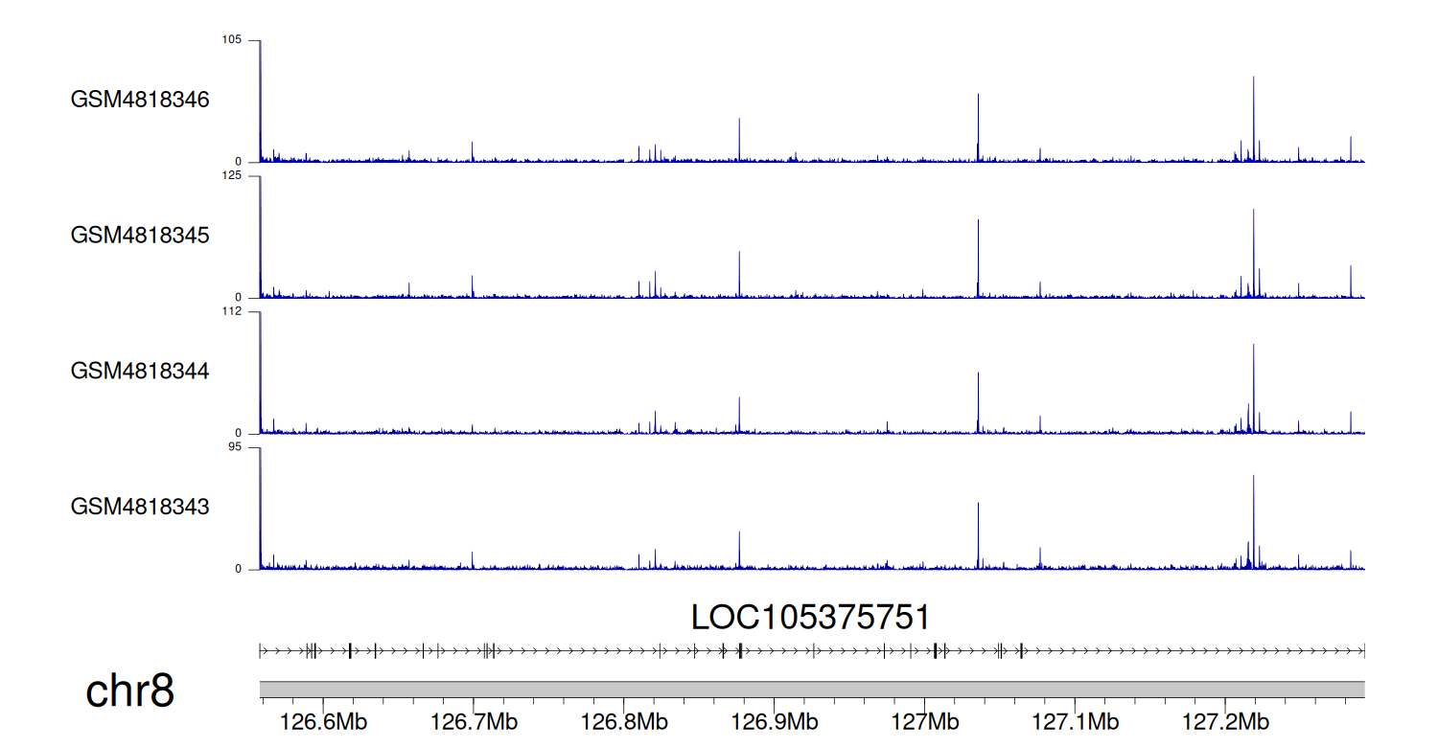Select the 112 y-axis maximum label
1438x747 pixels.
232,311
